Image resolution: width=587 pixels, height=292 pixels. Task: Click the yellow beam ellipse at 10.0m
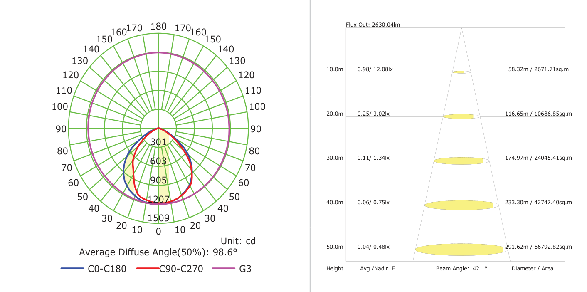click(x=461, y=72)
